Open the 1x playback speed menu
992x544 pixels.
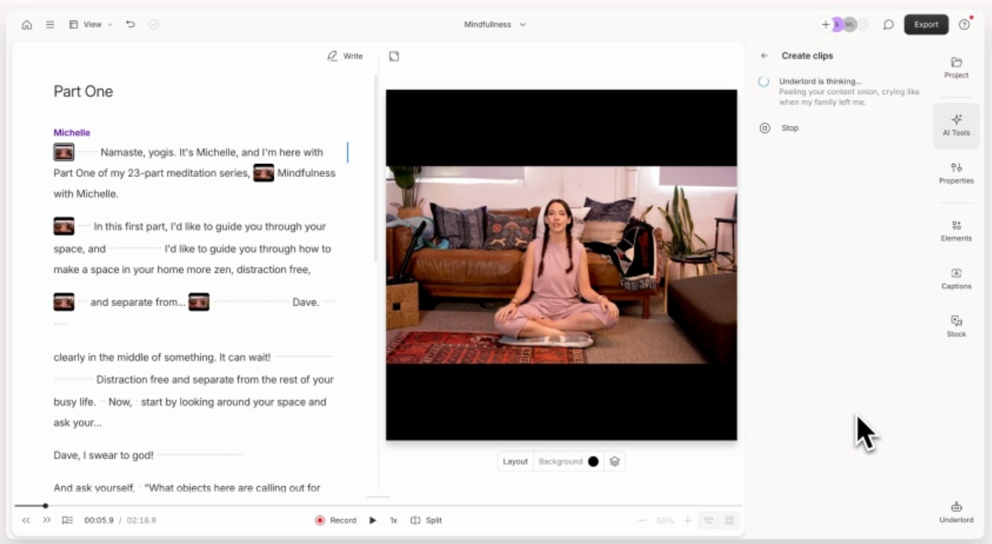(x=393, y=521)
